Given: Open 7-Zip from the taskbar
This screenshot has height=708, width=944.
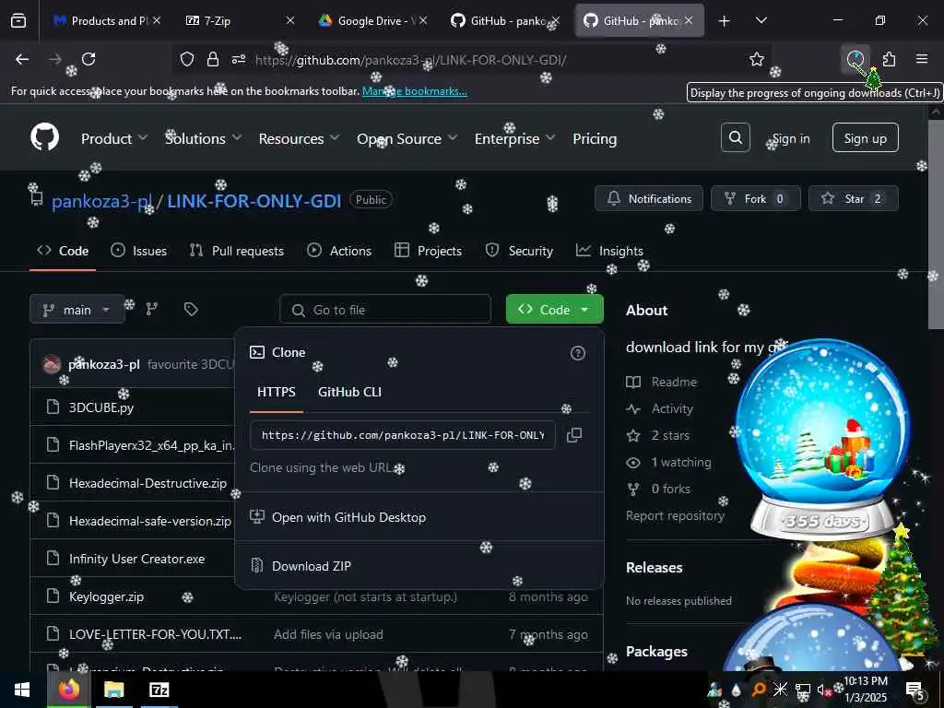Looking at the screenshot, I should 159,690.
